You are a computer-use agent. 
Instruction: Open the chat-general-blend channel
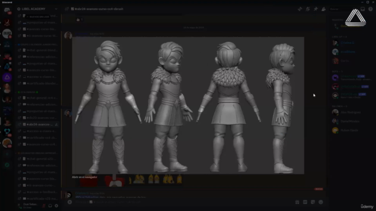(38, 50)
